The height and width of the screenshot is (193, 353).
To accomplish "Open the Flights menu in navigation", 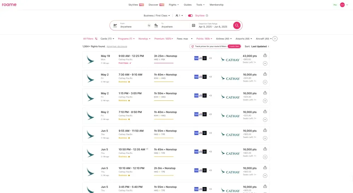I will tap(174, 5).
